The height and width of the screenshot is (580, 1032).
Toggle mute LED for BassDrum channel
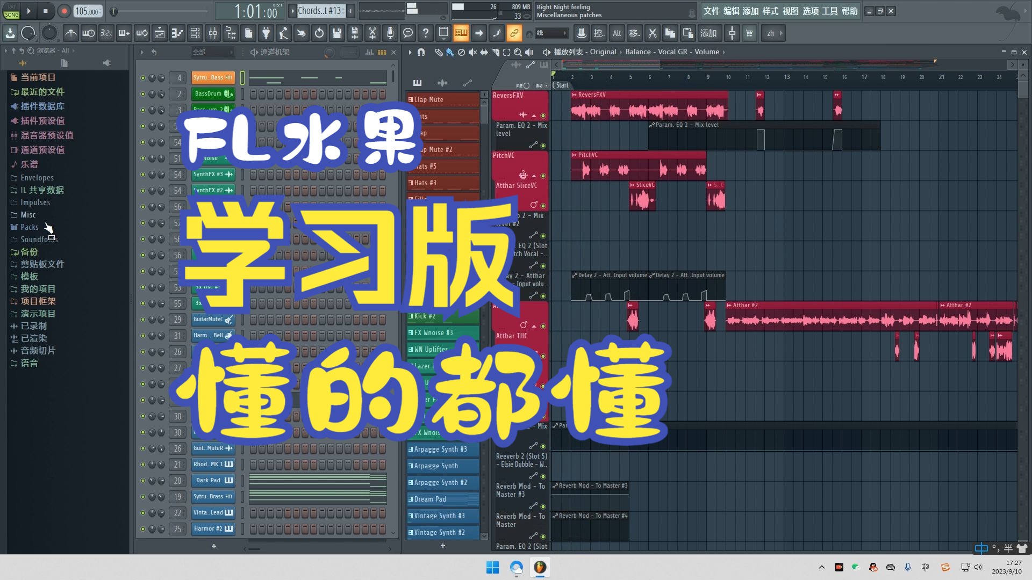pos(142,94)
